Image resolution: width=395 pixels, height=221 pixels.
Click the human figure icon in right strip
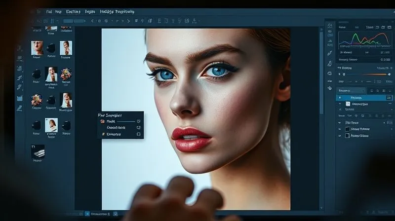330,63
